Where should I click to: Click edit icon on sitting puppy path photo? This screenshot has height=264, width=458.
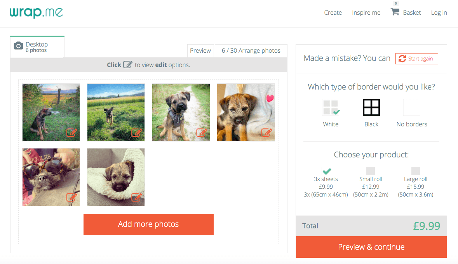pos(202,132)
